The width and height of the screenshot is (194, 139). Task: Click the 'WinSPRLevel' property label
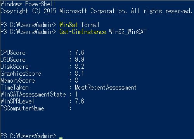[17, 101]
